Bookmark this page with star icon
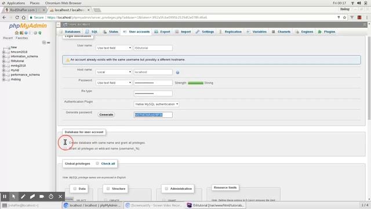Viewport: 371px width, 209px height. coord(344,17)
